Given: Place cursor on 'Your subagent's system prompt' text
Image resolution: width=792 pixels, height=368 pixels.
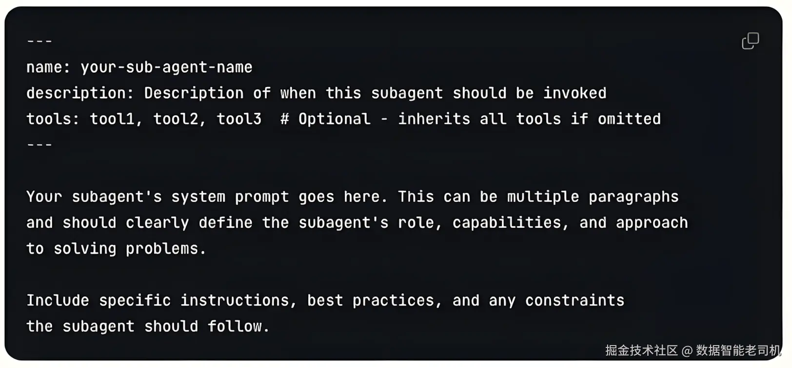Looking at the screenshot, I should [x=158, y=197].
